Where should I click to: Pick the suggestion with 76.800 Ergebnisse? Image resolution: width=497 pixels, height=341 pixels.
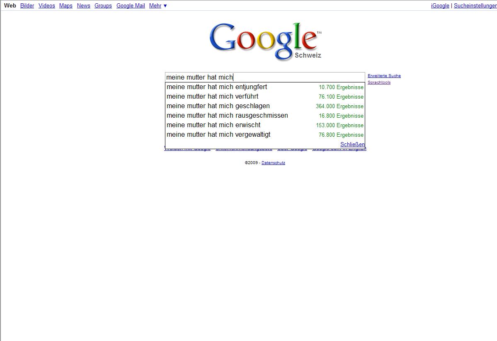pyautogui.click(x=265, y=134)
